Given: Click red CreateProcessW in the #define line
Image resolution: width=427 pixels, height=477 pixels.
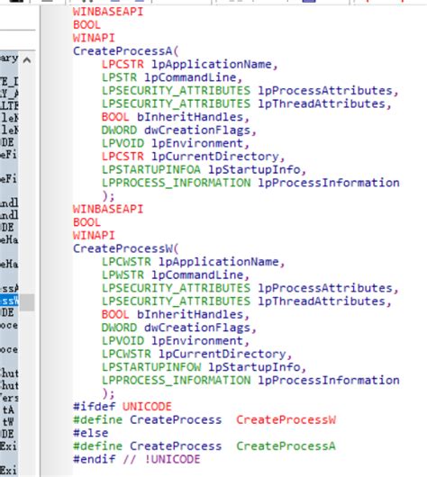Looking at the screenshot, I should pos(286,419).
